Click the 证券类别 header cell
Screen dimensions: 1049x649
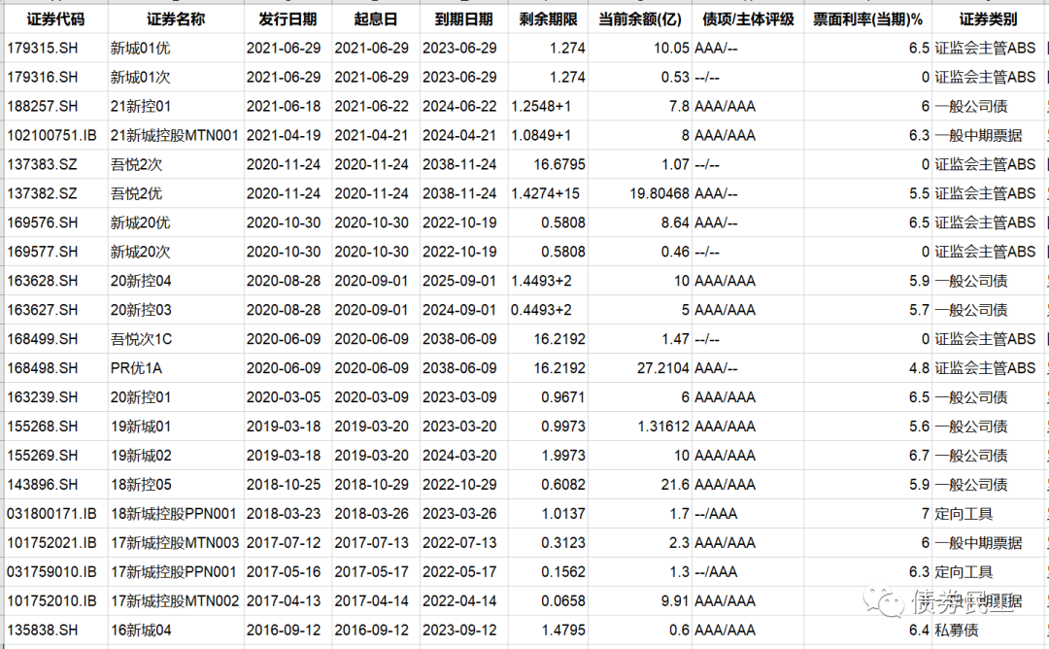coord(988,19)
